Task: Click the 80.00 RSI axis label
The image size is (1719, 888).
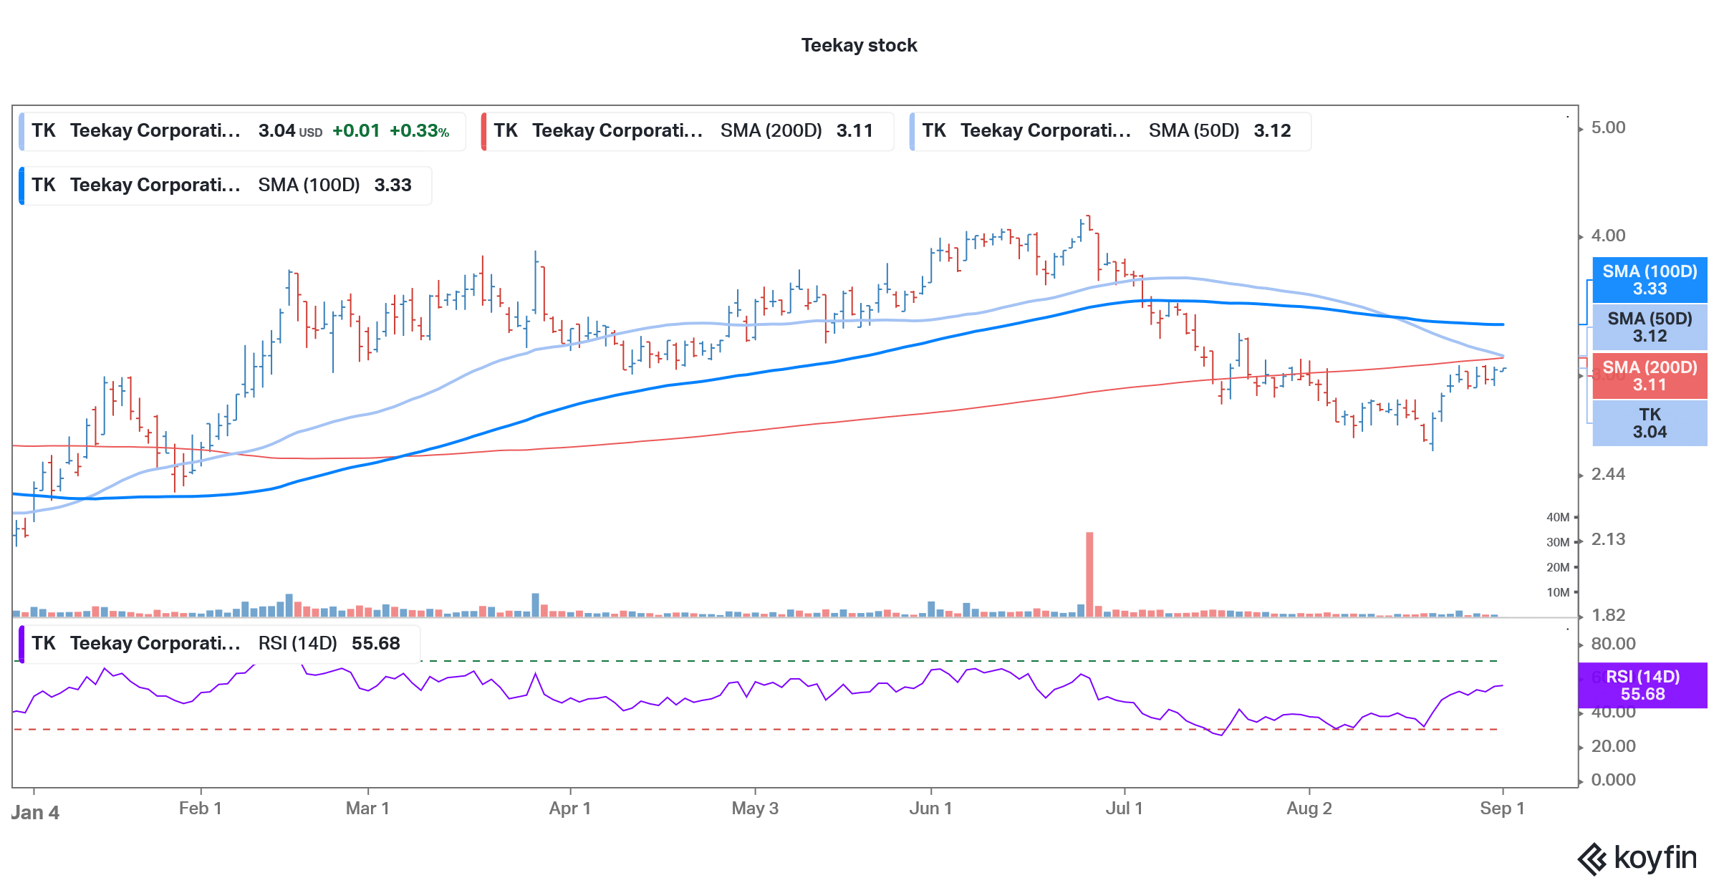Action: click(x=1613, y=644)
